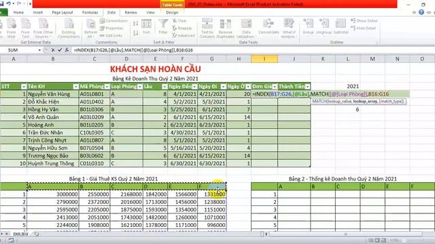Open the Thành Tiền filter dropdown
Screen dimensions: 435x244
tap(307, 87)
